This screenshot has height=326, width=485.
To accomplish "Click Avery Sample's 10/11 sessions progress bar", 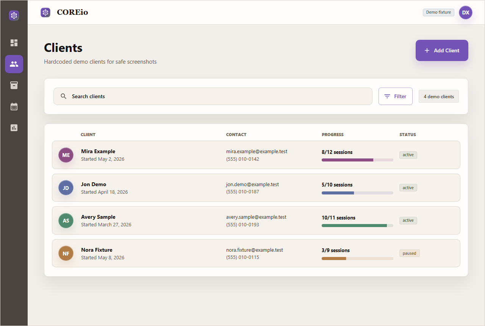I will (x=357, y=226).
